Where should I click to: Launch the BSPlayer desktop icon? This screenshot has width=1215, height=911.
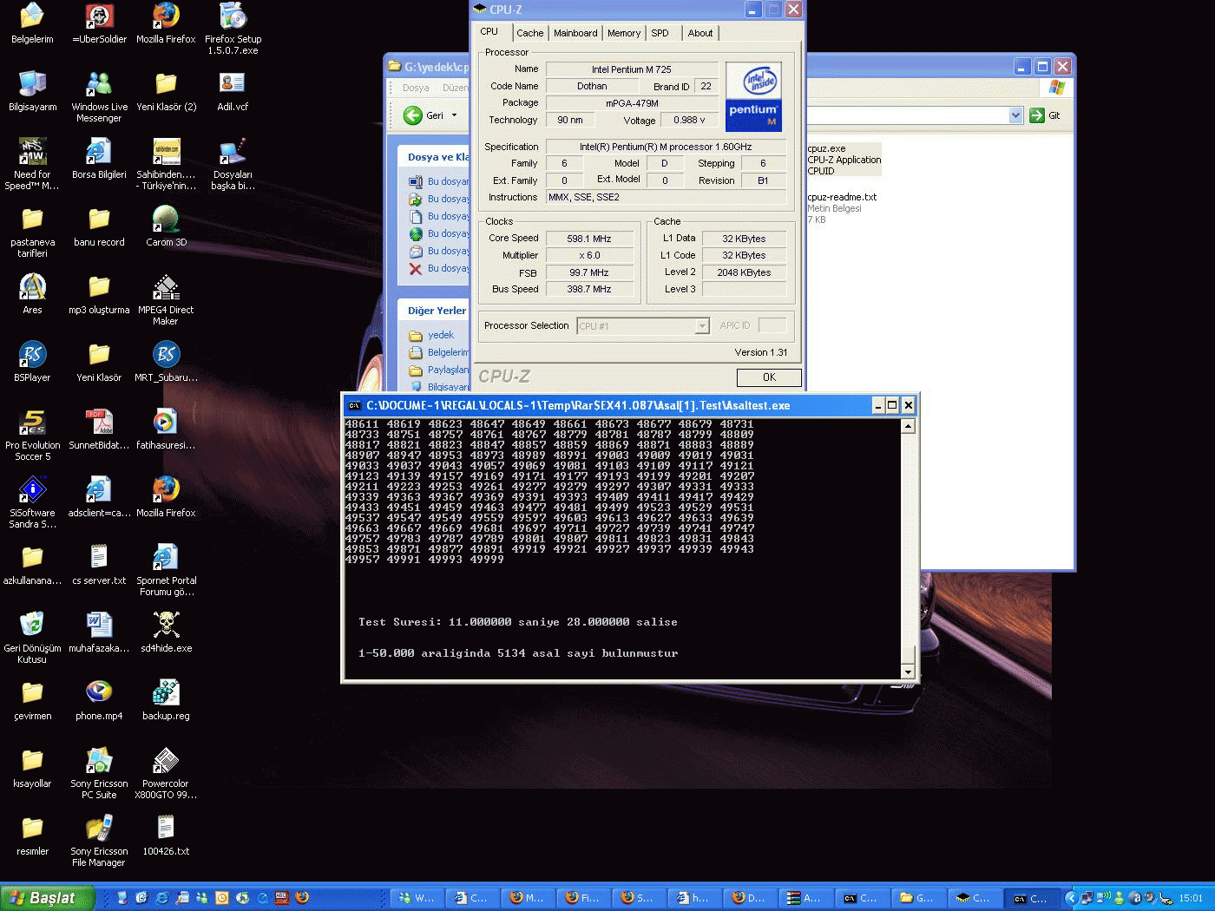coord(32,361)
